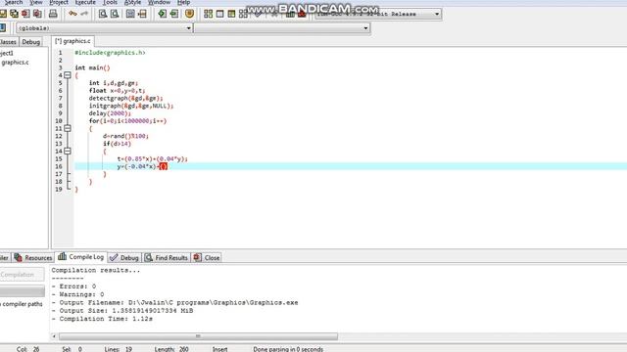
Task: Click the line 'detectgraph(&gd,&gm);'
Action: [126, 98]
